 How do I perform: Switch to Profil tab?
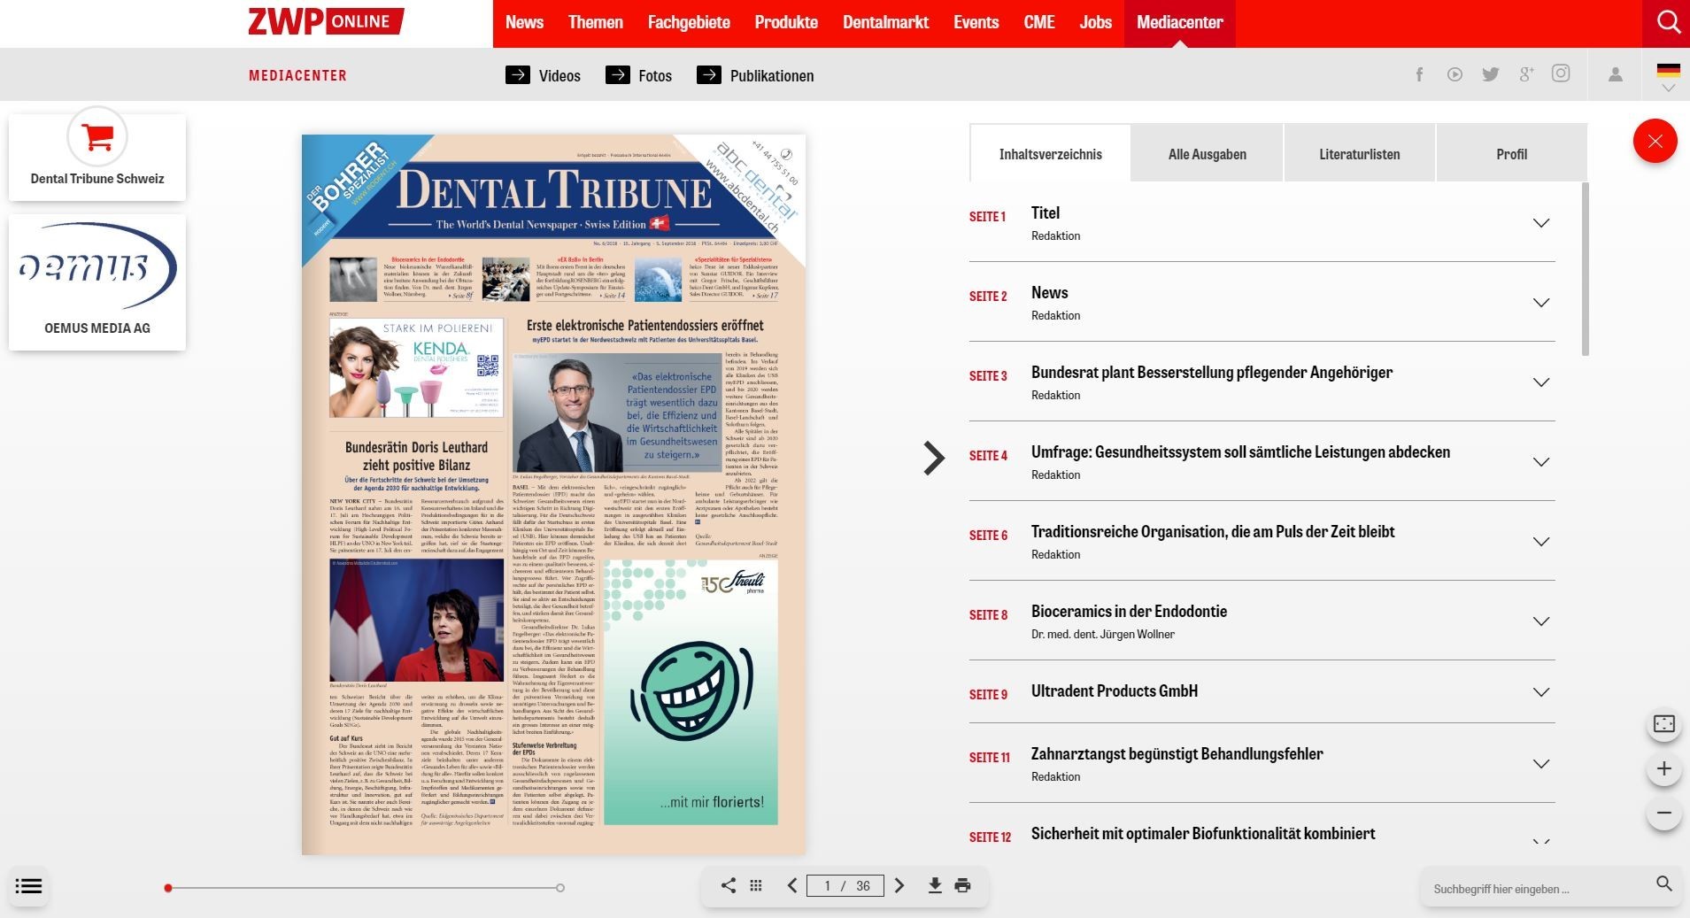pos(1511,154)
